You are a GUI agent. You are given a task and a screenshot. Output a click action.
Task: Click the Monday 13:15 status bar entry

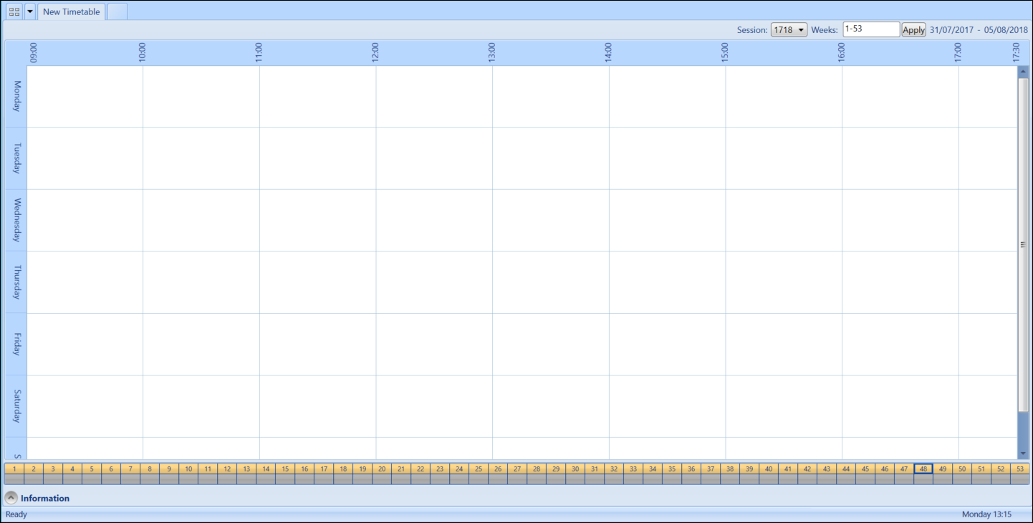click(x=986, y=514)
